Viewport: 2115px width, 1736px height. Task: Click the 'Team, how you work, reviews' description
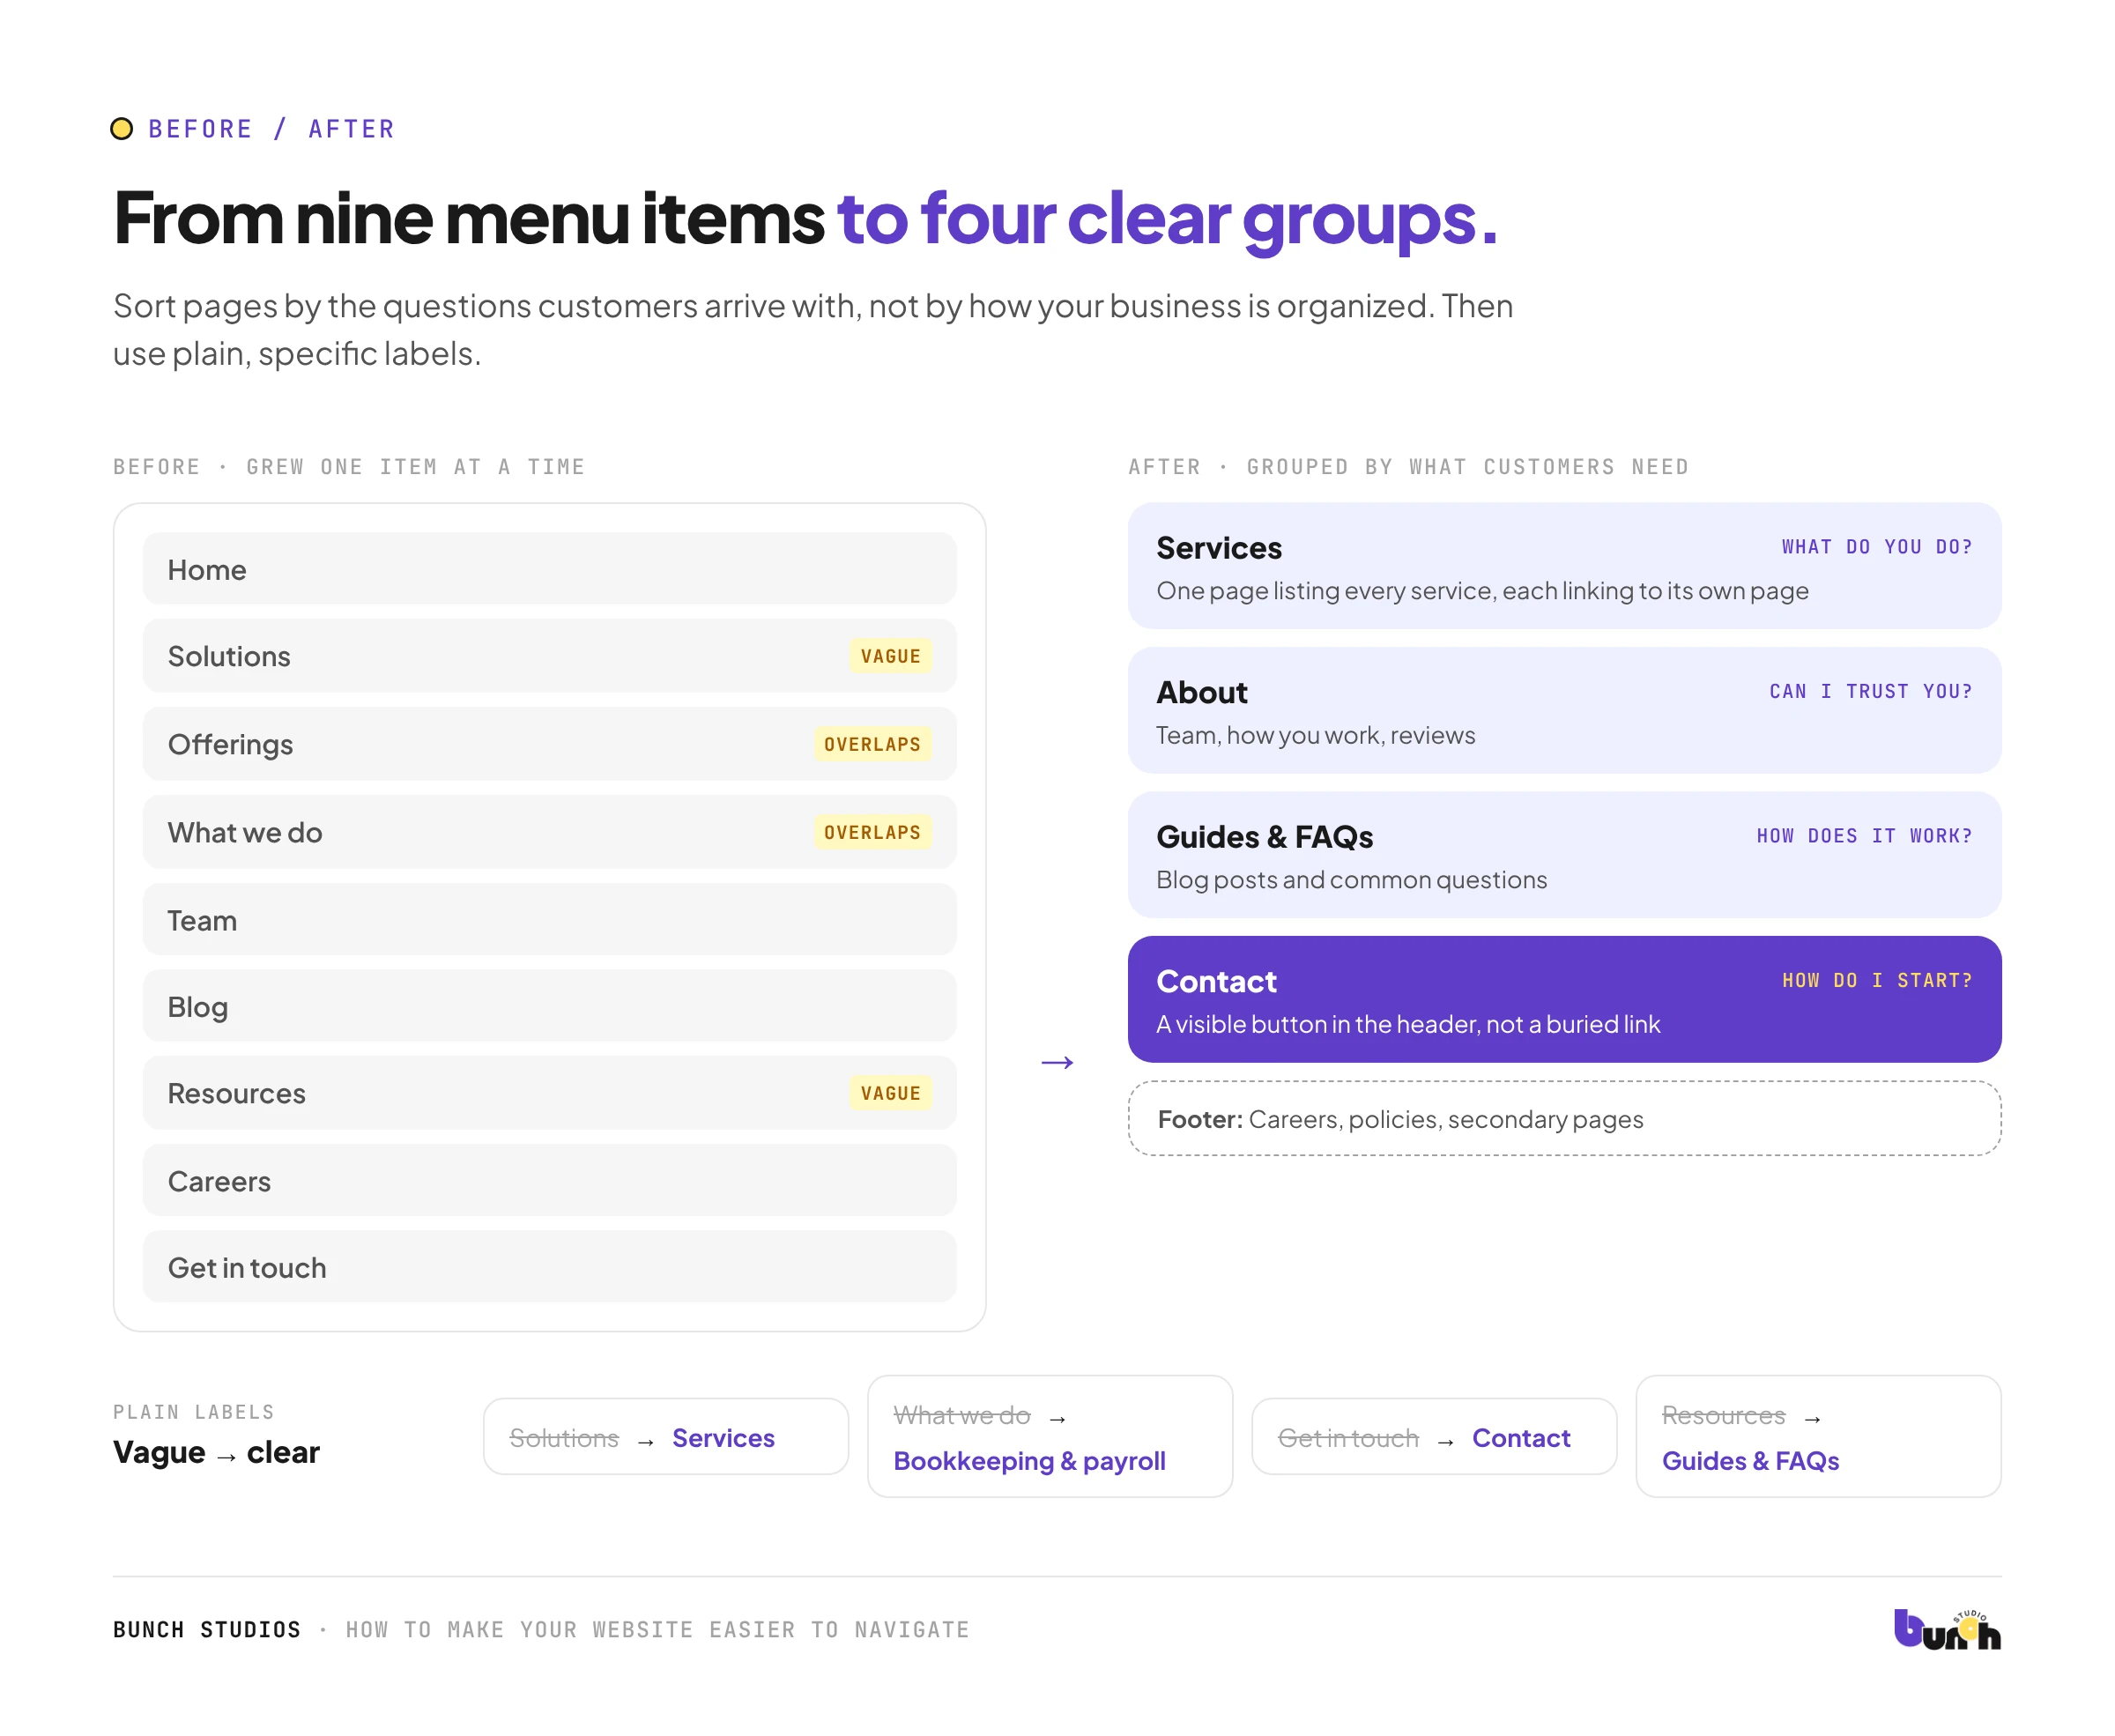[x=1314, y=736]
